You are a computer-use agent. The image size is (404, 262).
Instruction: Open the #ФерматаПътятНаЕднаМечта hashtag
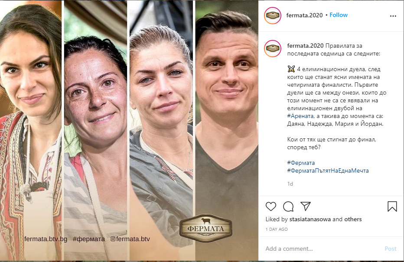(328, 170)
